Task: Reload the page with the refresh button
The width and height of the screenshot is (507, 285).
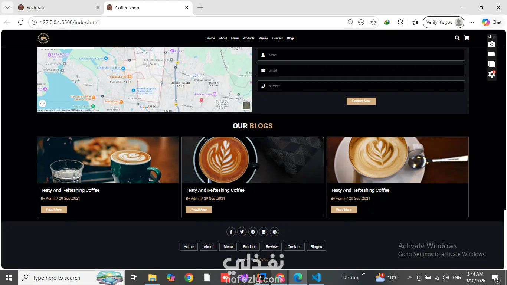Action: pos(21,22)
